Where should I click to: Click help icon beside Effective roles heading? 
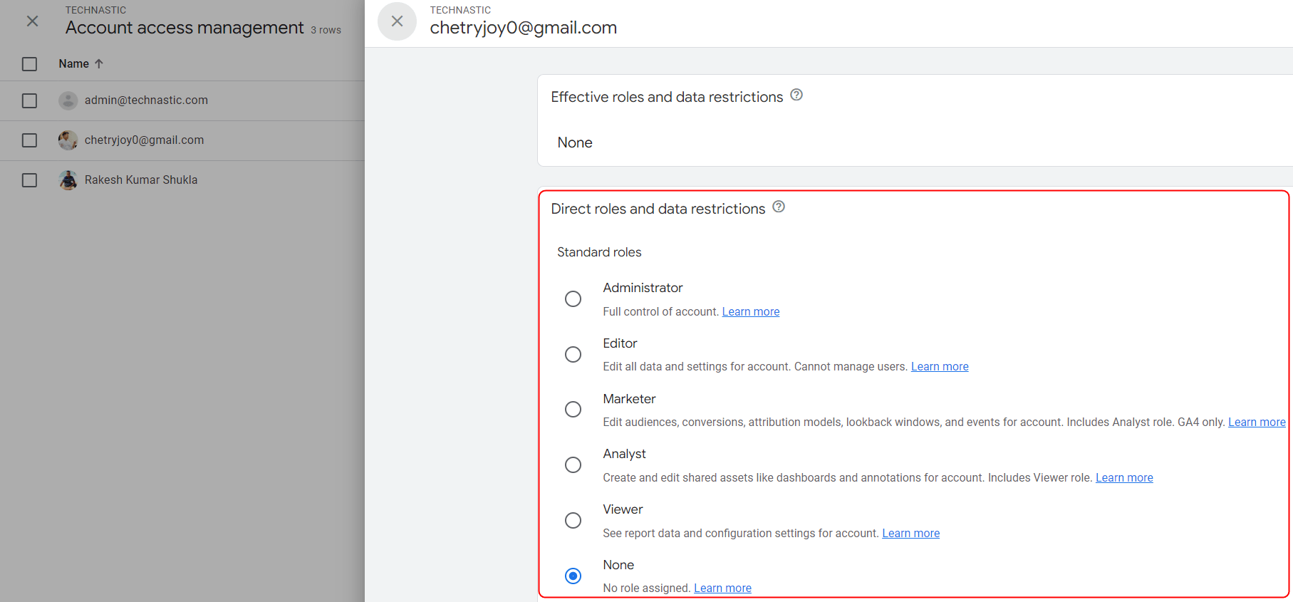796,95
